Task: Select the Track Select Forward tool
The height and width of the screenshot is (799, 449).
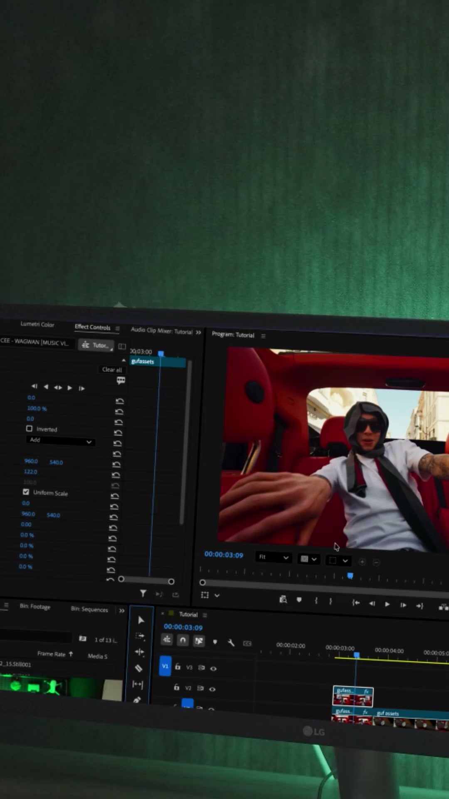Action: (x=140, y=636)
